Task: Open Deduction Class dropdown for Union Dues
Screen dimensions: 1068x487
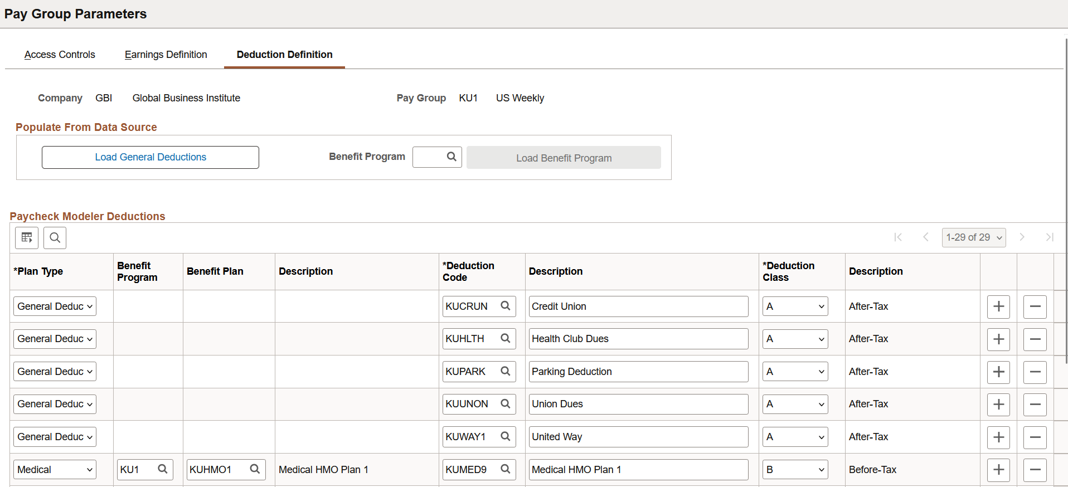Action: [x=795, y=403]
